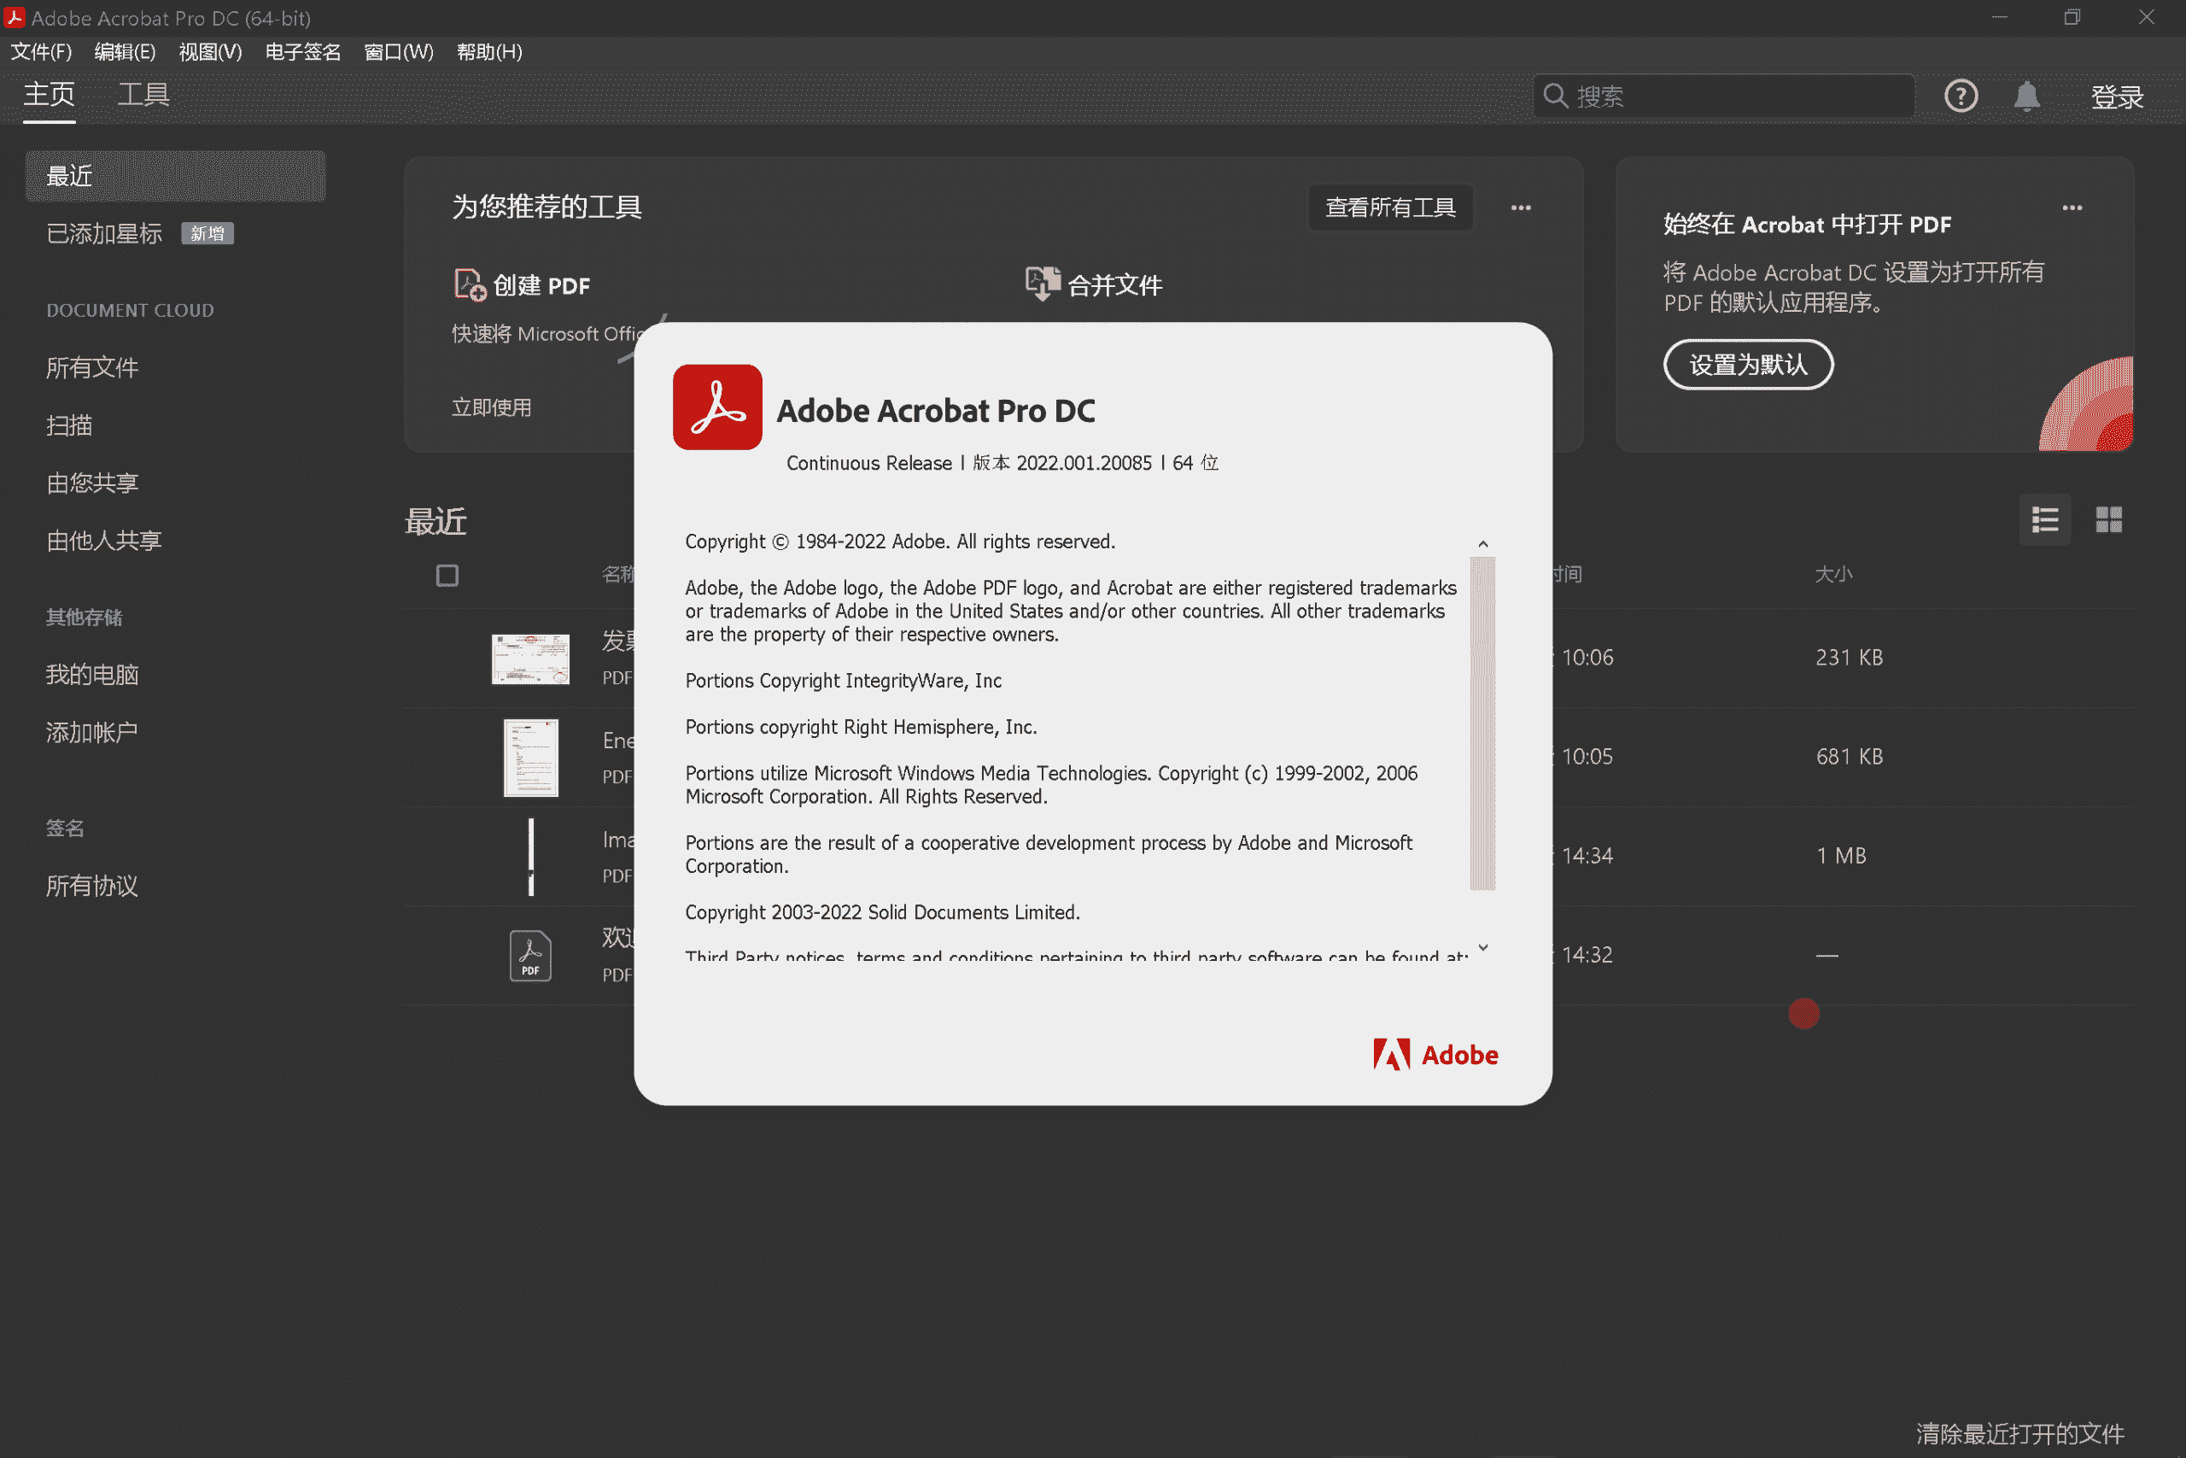Click the 10:05 time entry
The width and height of the screenshot is (2186, 1458).
pos(1587,756)
